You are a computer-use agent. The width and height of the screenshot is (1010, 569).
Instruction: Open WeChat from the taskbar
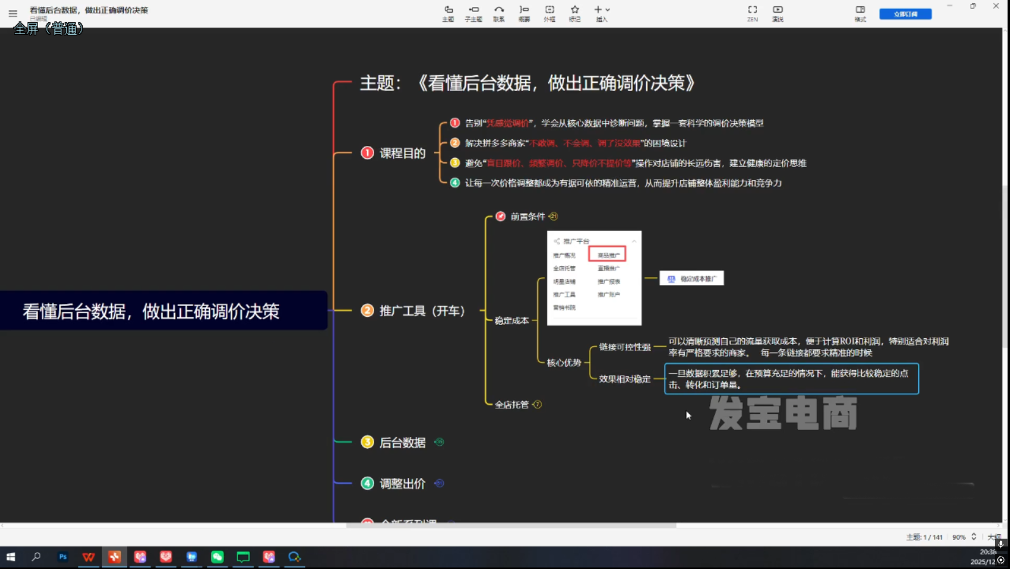click(217, 557)
